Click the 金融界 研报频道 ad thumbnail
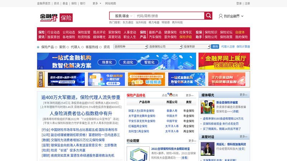 coord(146,79)
